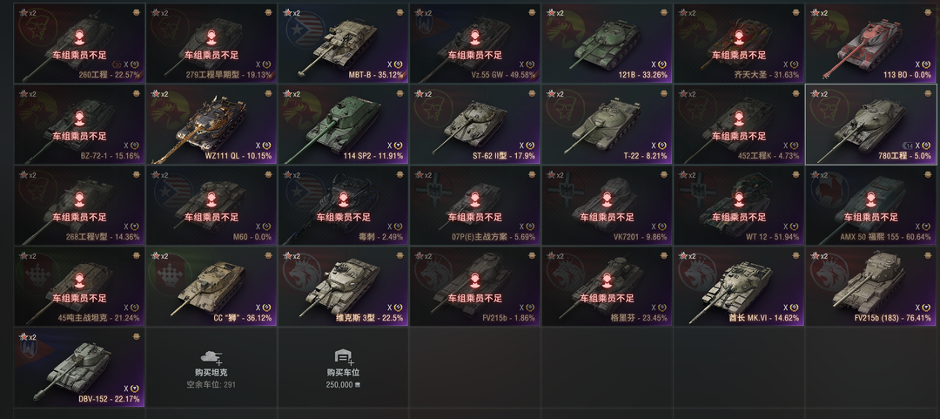The image size is (940, 419).
Task: Click the gold token icon on 113 BO card
Action: pyautogui.click(x=928, y=12)
